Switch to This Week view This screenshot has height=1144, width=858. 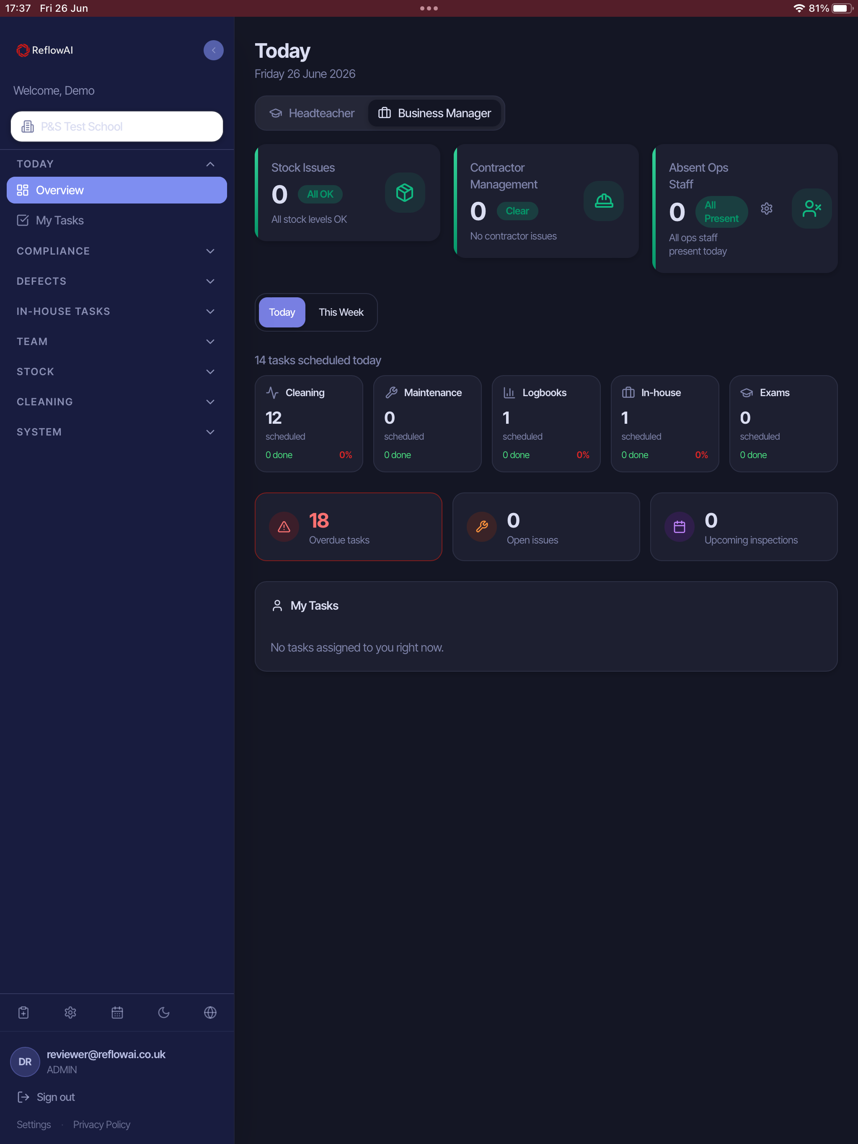pyautogui.click(x=341, y=312)
